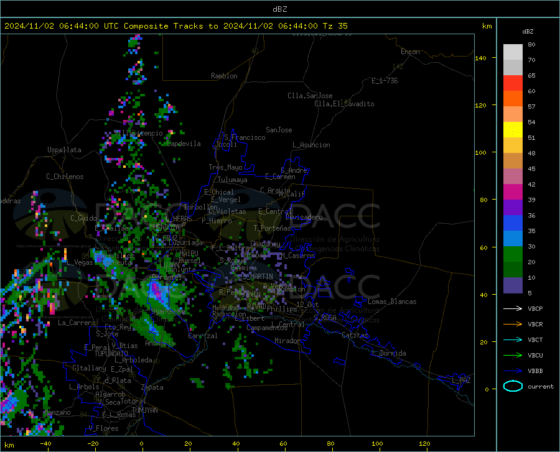Screen dimensions: 560x452
Task: Click the L_Vegas label on map
Action: (80, 262)
